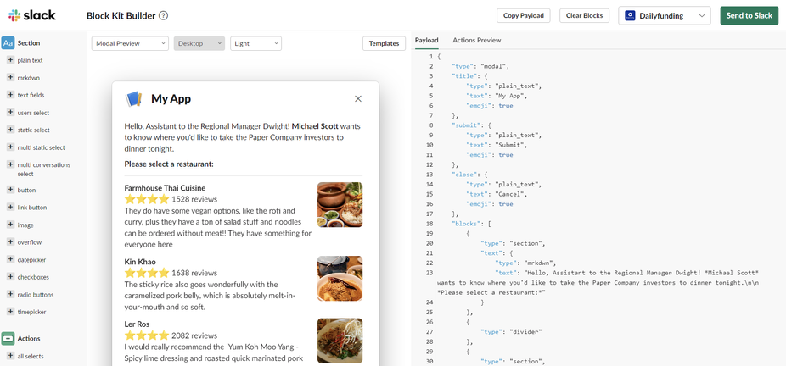Add a plain text block via plus

[10, 60]
